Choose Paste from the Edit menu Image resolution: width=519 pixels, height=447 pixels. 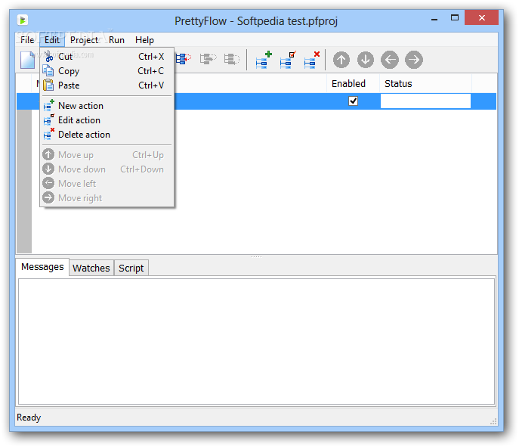[x=107, y=85]
